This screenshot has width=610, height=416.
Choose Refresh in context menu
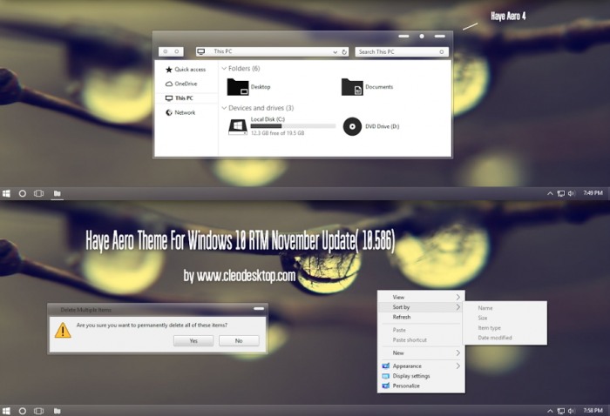(x=421, y=317)
